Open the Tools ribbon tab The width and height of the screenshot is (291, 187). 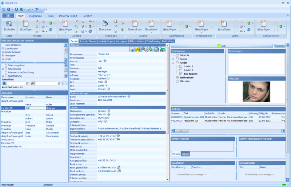[50, 16]
